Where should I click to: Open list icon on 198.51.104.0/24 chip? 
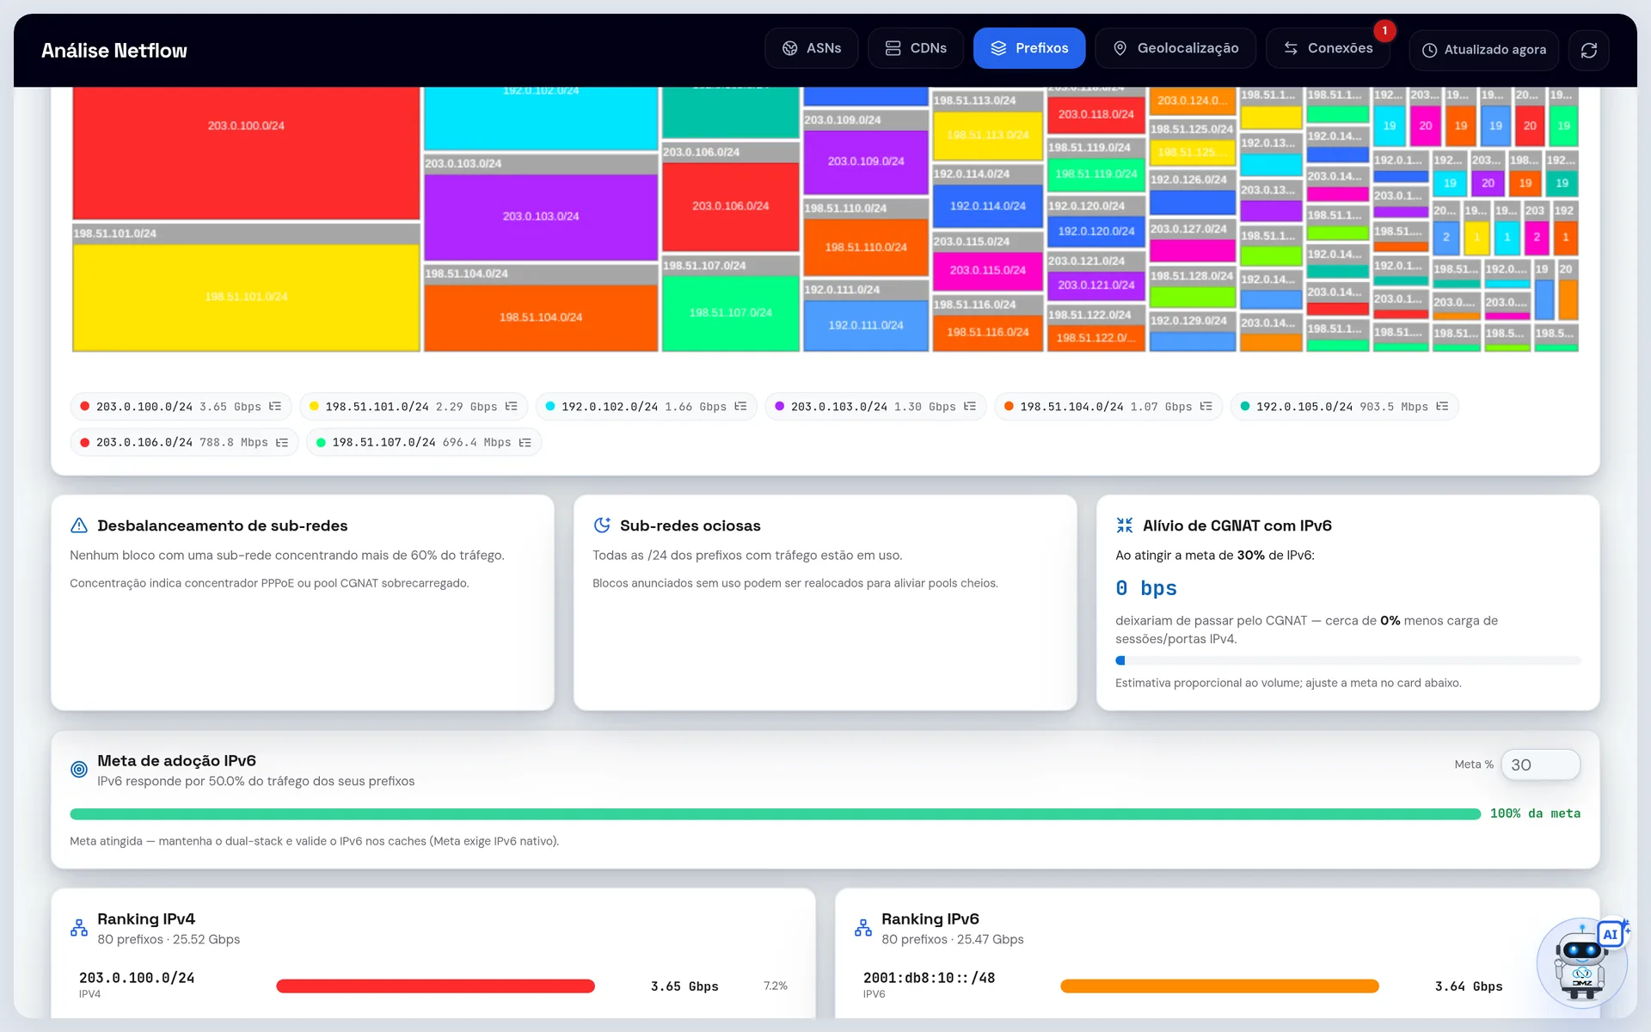[x=1206, y=407]
